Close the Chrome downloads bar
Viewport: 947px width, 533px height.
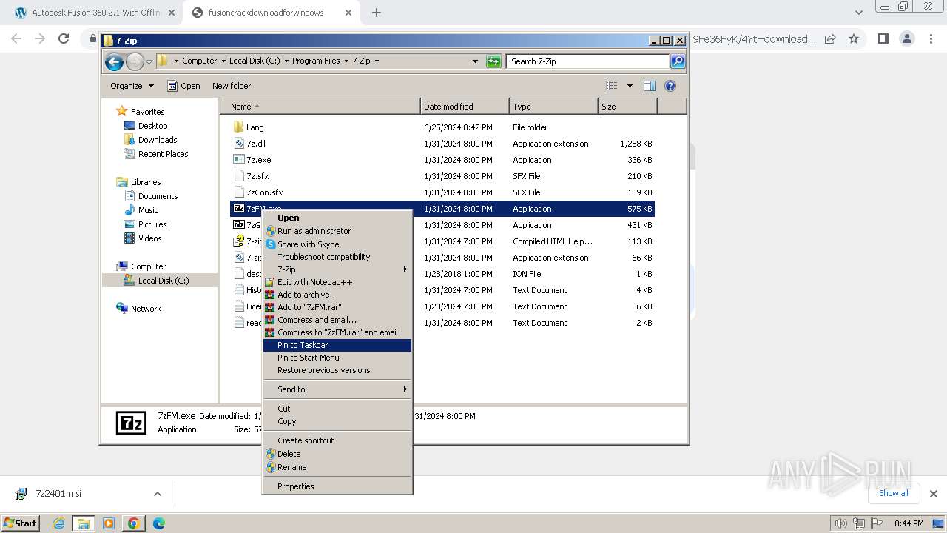point(934,494)
